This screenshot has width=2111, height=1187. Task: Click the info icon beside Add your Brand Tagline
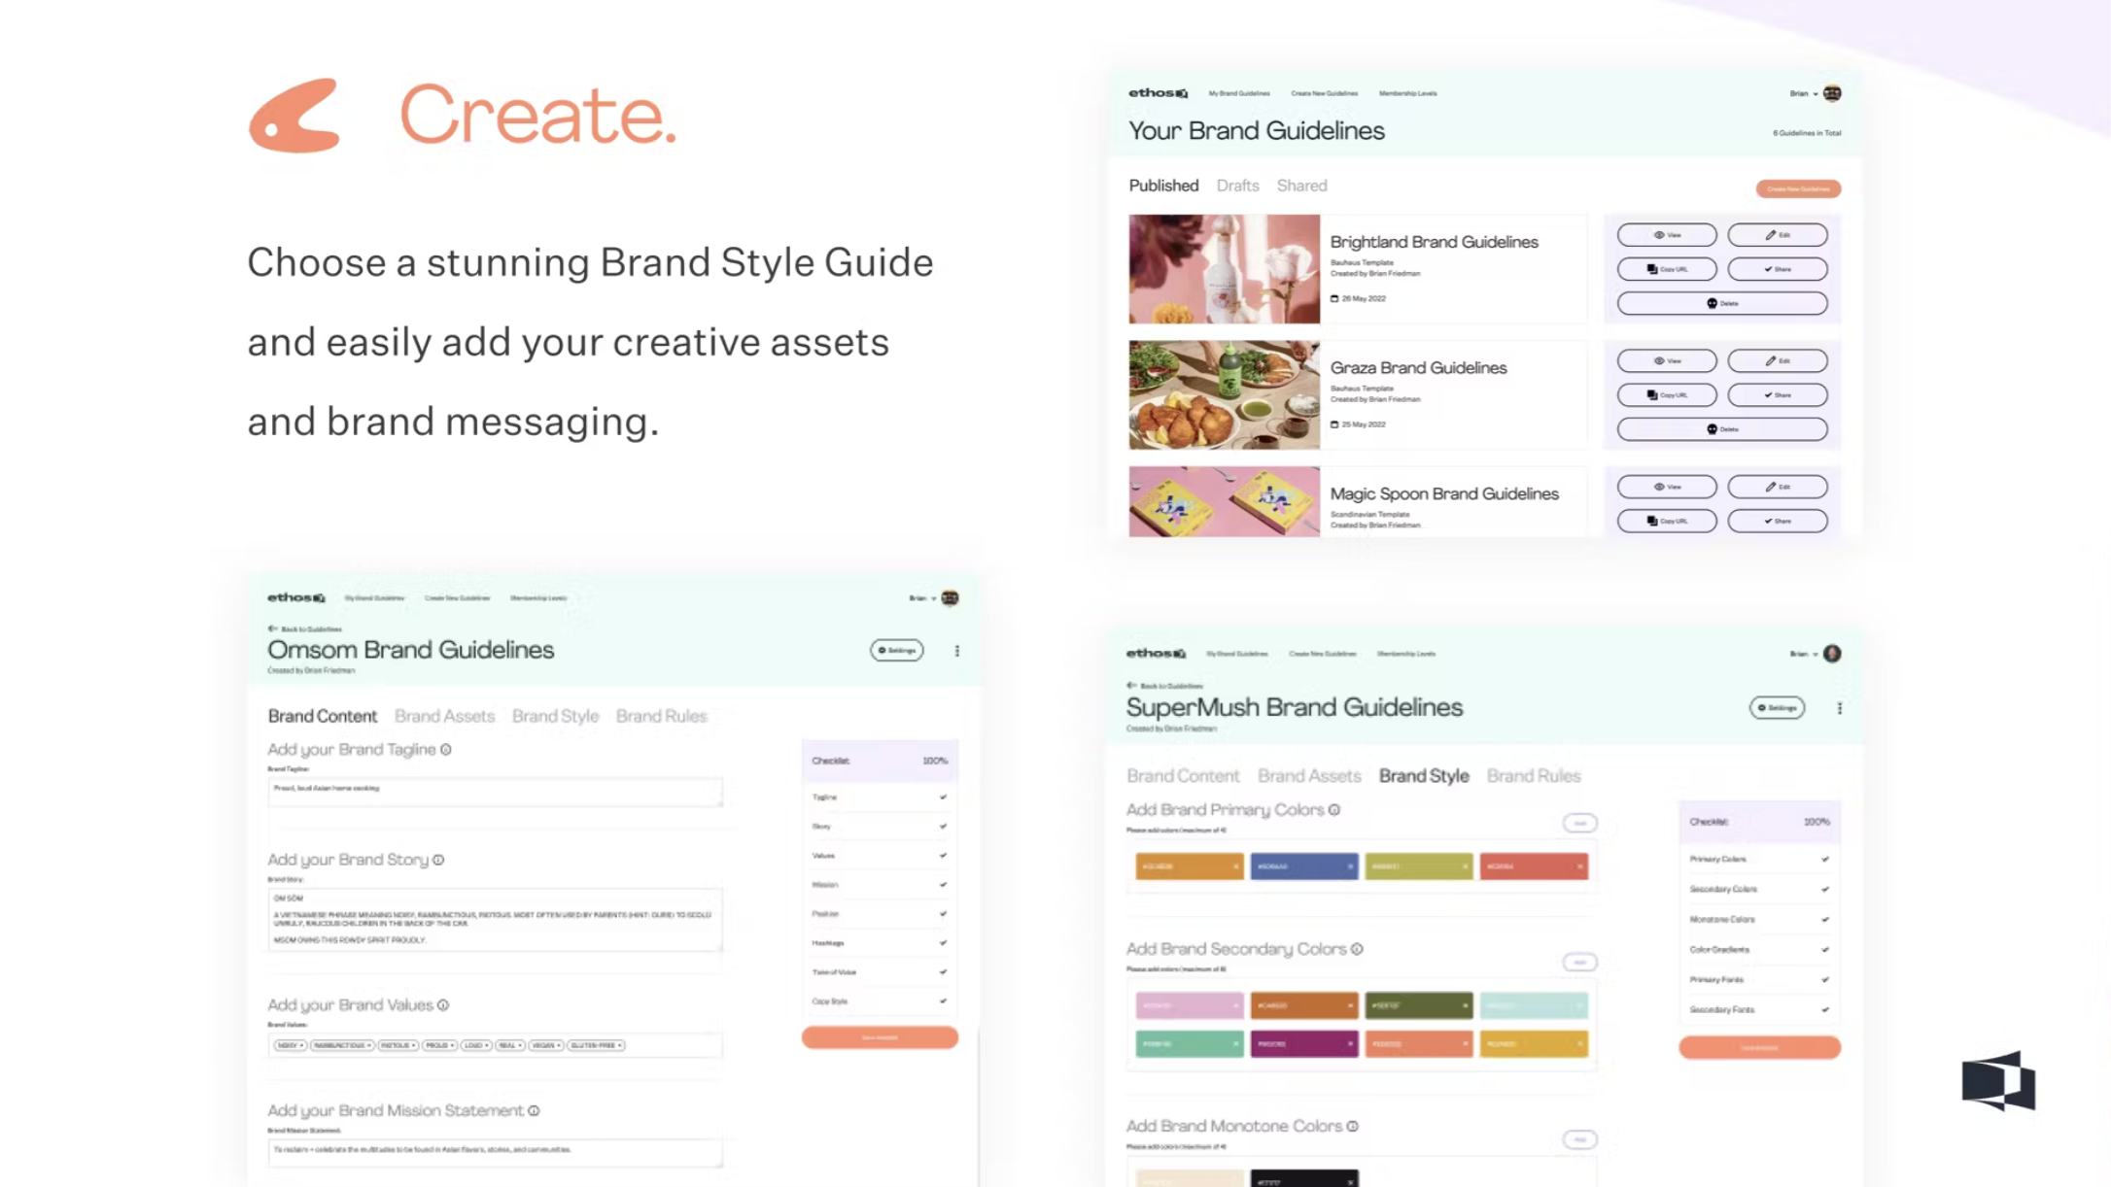tap(446, 749)
